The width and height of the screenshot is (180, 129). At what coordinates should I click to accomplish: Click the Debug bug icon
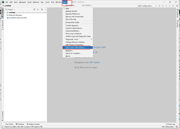coord(160,6)
